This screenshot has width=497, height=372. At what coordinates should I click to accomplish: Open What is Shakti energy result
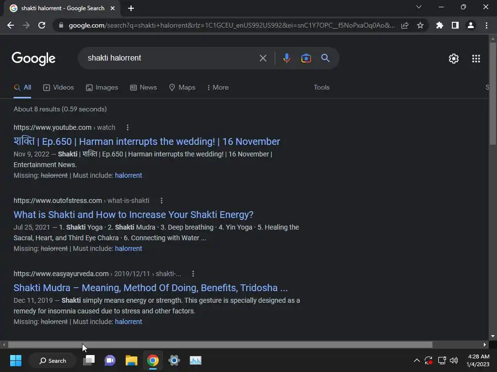click(133, 215)
